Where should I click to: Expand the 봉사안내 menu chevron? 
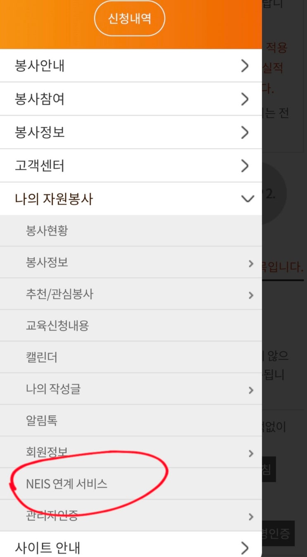click(x=245, y=66)
